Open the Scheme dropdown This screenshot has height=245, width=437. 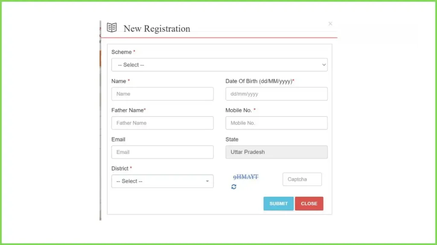[x=219, y=65]
